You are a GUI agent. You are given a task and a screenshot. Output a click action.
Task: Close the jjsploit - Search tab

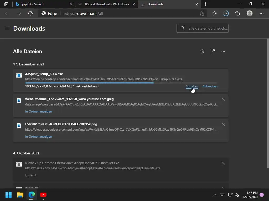[71, 4]
